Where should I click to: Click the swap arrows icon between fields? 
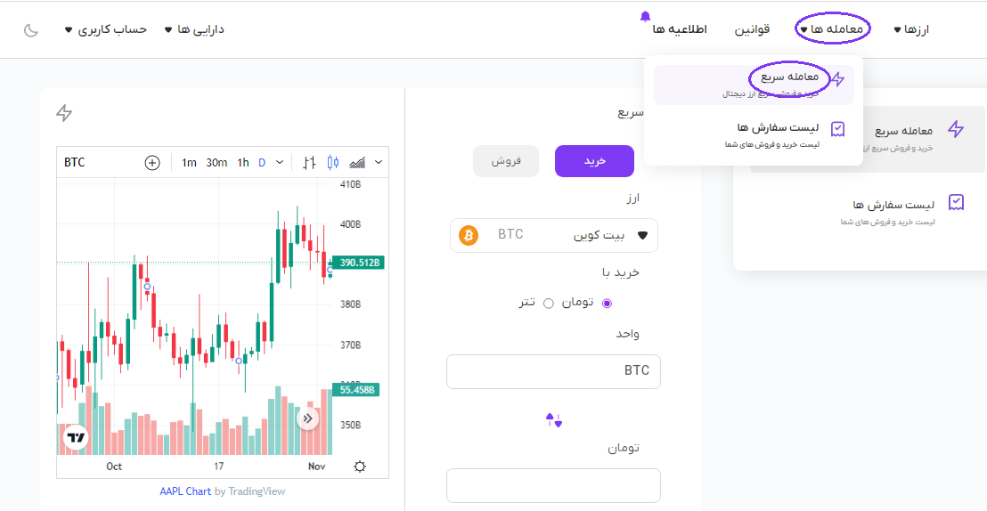[554, 420]
